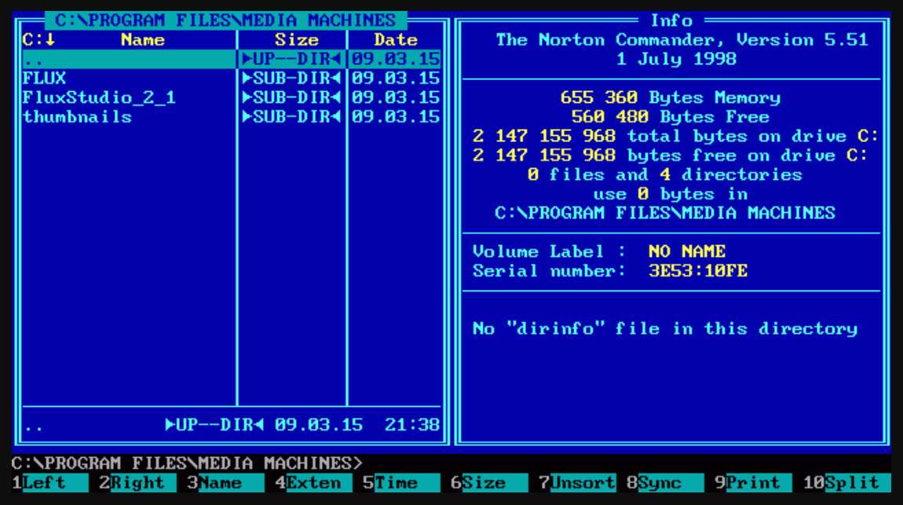Click the command line prompt
The image size is (903, 505).
187,463
